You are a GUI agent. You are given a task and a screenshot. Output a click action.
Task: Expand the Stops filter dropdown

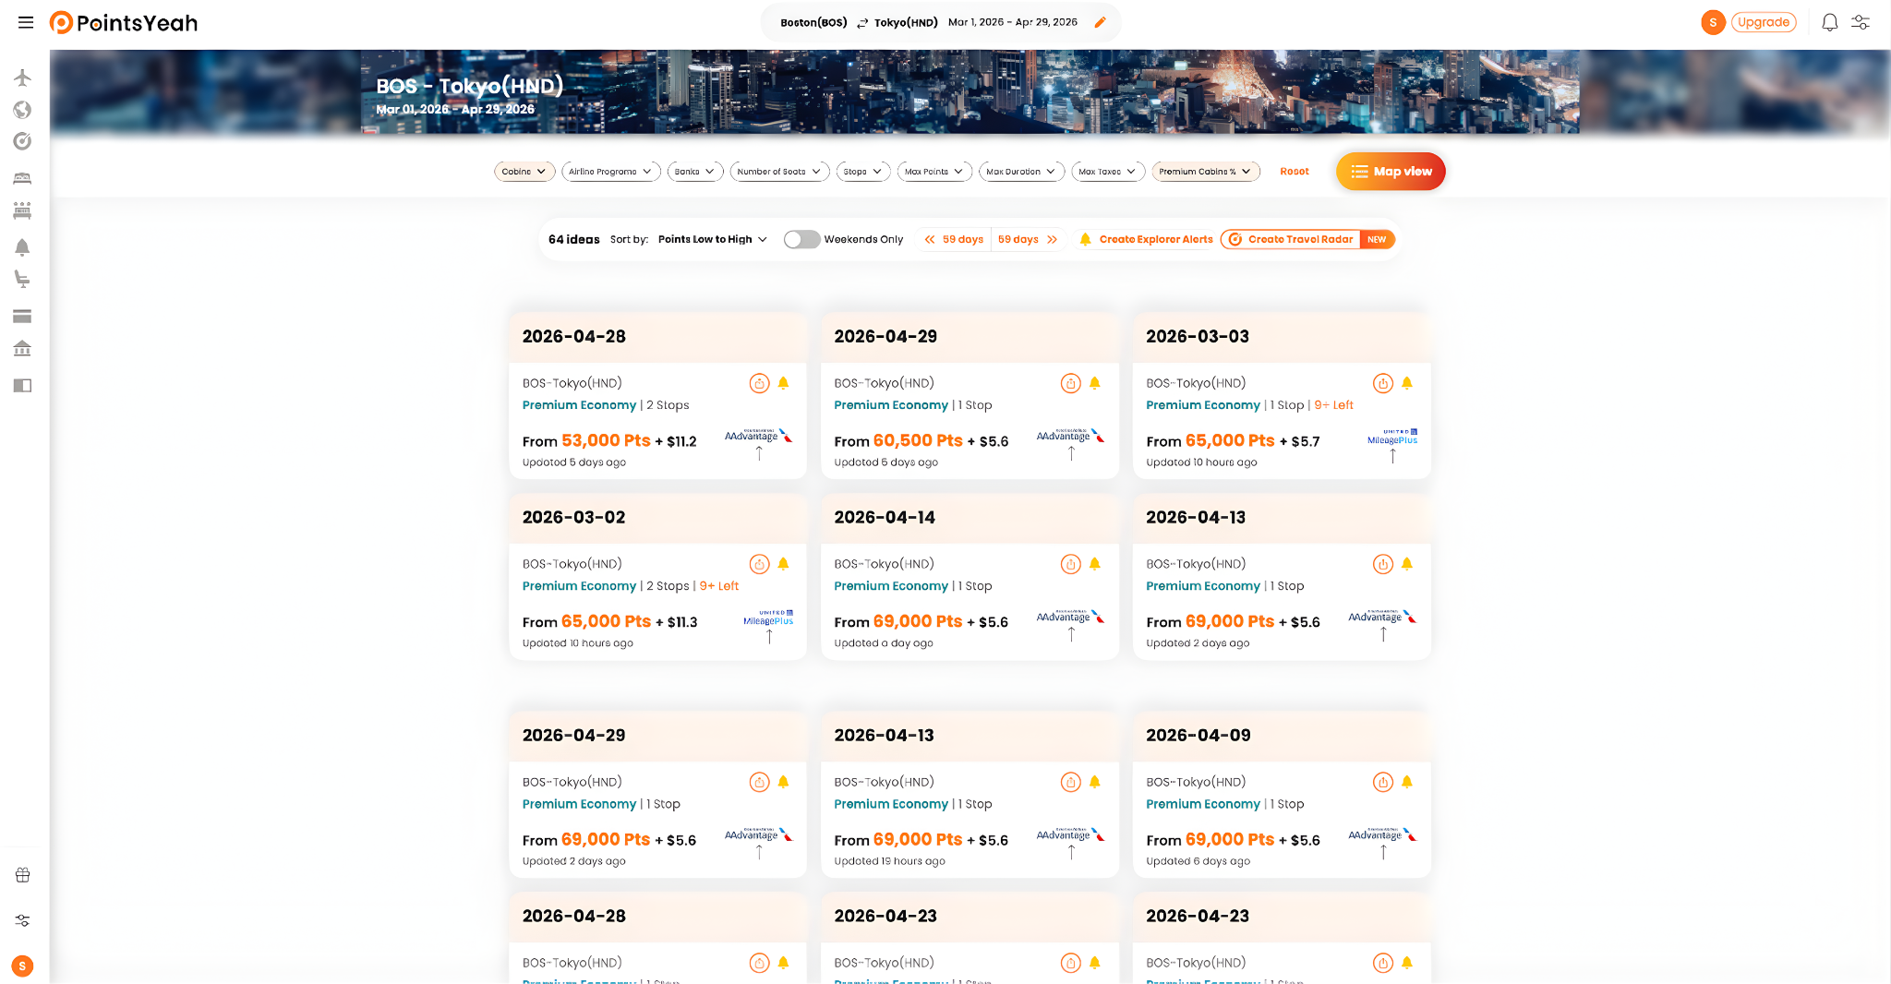tap(863, 172)
